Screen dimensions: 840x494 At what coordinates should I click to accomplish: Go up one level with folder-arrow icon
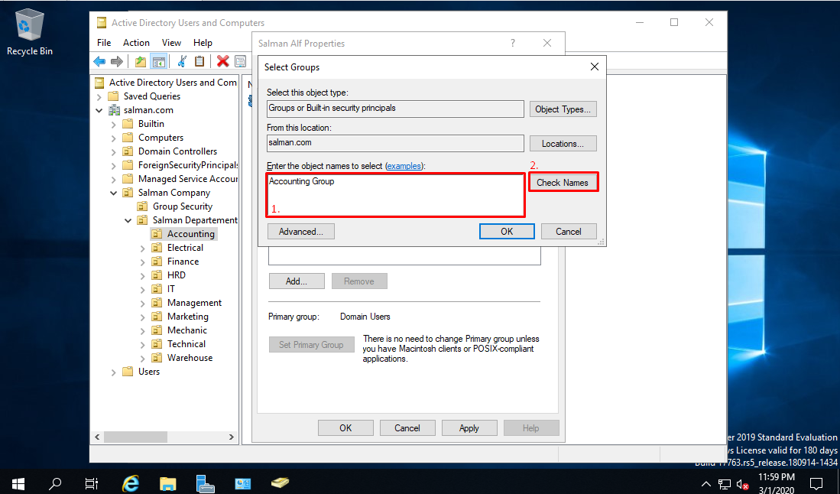[x=141, y=62]
